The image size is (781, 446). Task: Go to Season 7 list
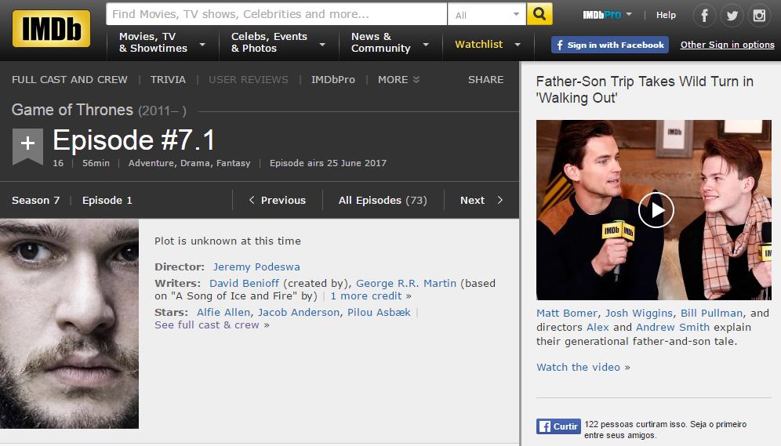tap(36, 200)
